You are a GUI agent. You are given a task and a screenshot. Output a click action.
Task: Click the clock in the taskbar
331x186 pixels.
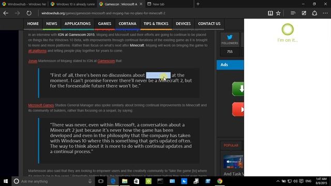[321, 181]
